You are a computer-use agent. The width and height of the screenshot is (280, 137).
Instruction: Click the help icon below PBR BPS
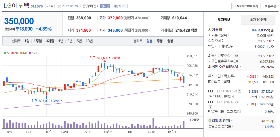(x=210, y=107)
